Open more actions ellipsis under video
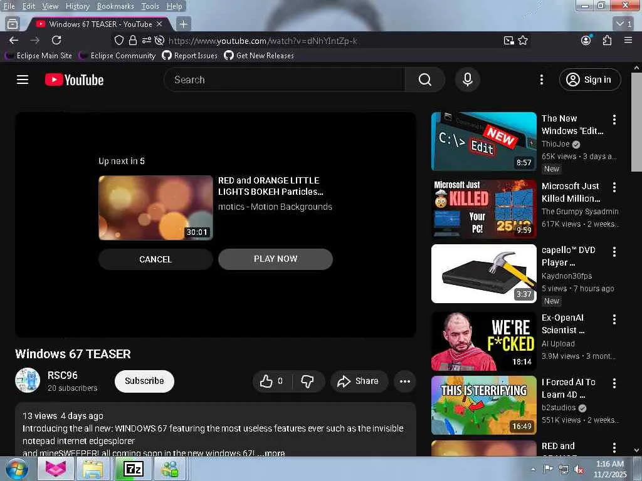The height and width of the screenshot is (481, 642). pyautogui.click(x=405, y=381)
